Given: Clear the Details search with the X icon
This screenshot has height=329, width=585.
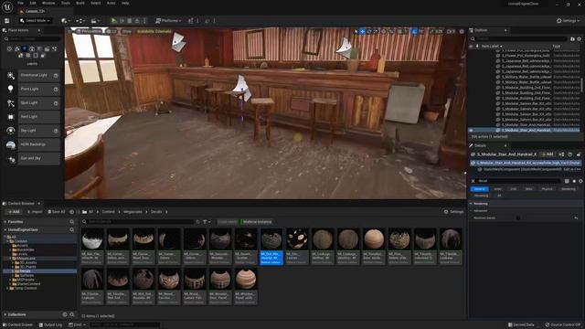Looking at the screenshot, I should coord(473,181).
